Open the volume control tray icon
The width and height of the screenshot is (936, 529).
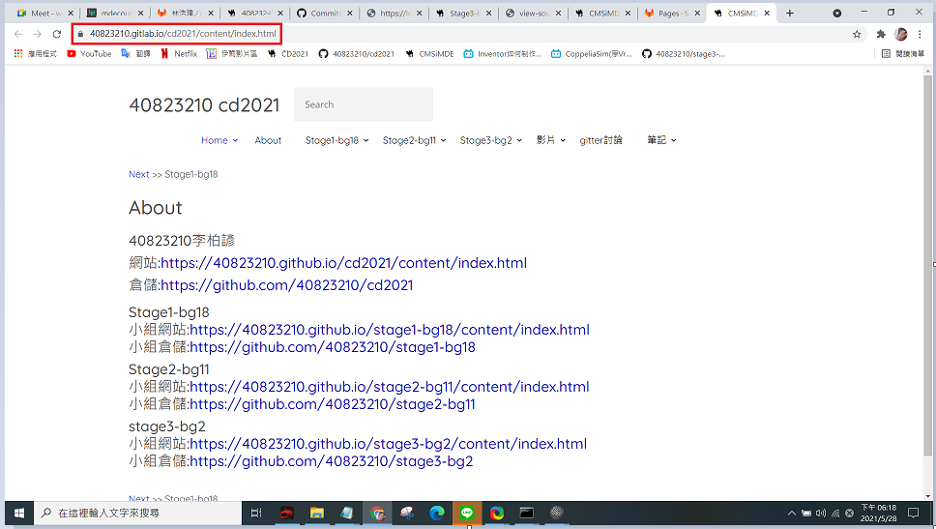click(821, 513)
